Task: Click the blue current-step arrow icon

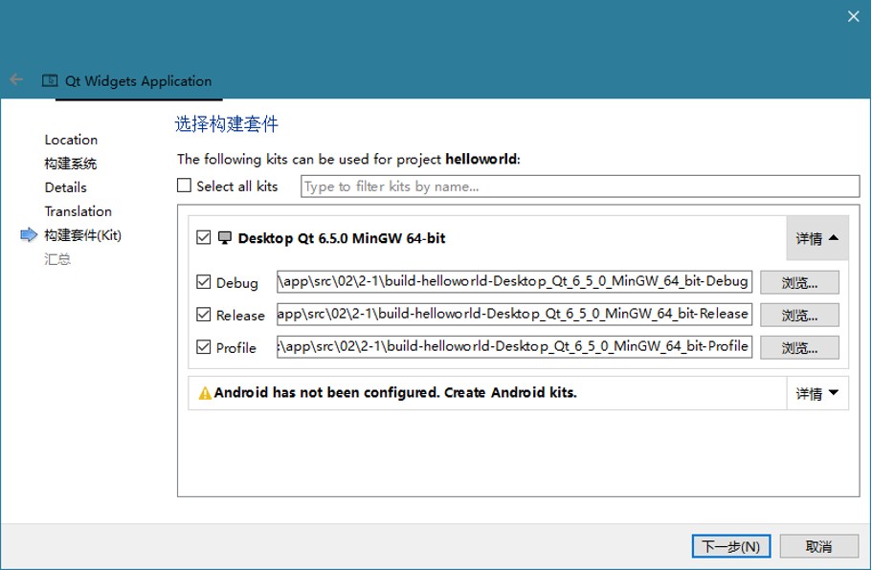Action: click(x=29, y=235)
